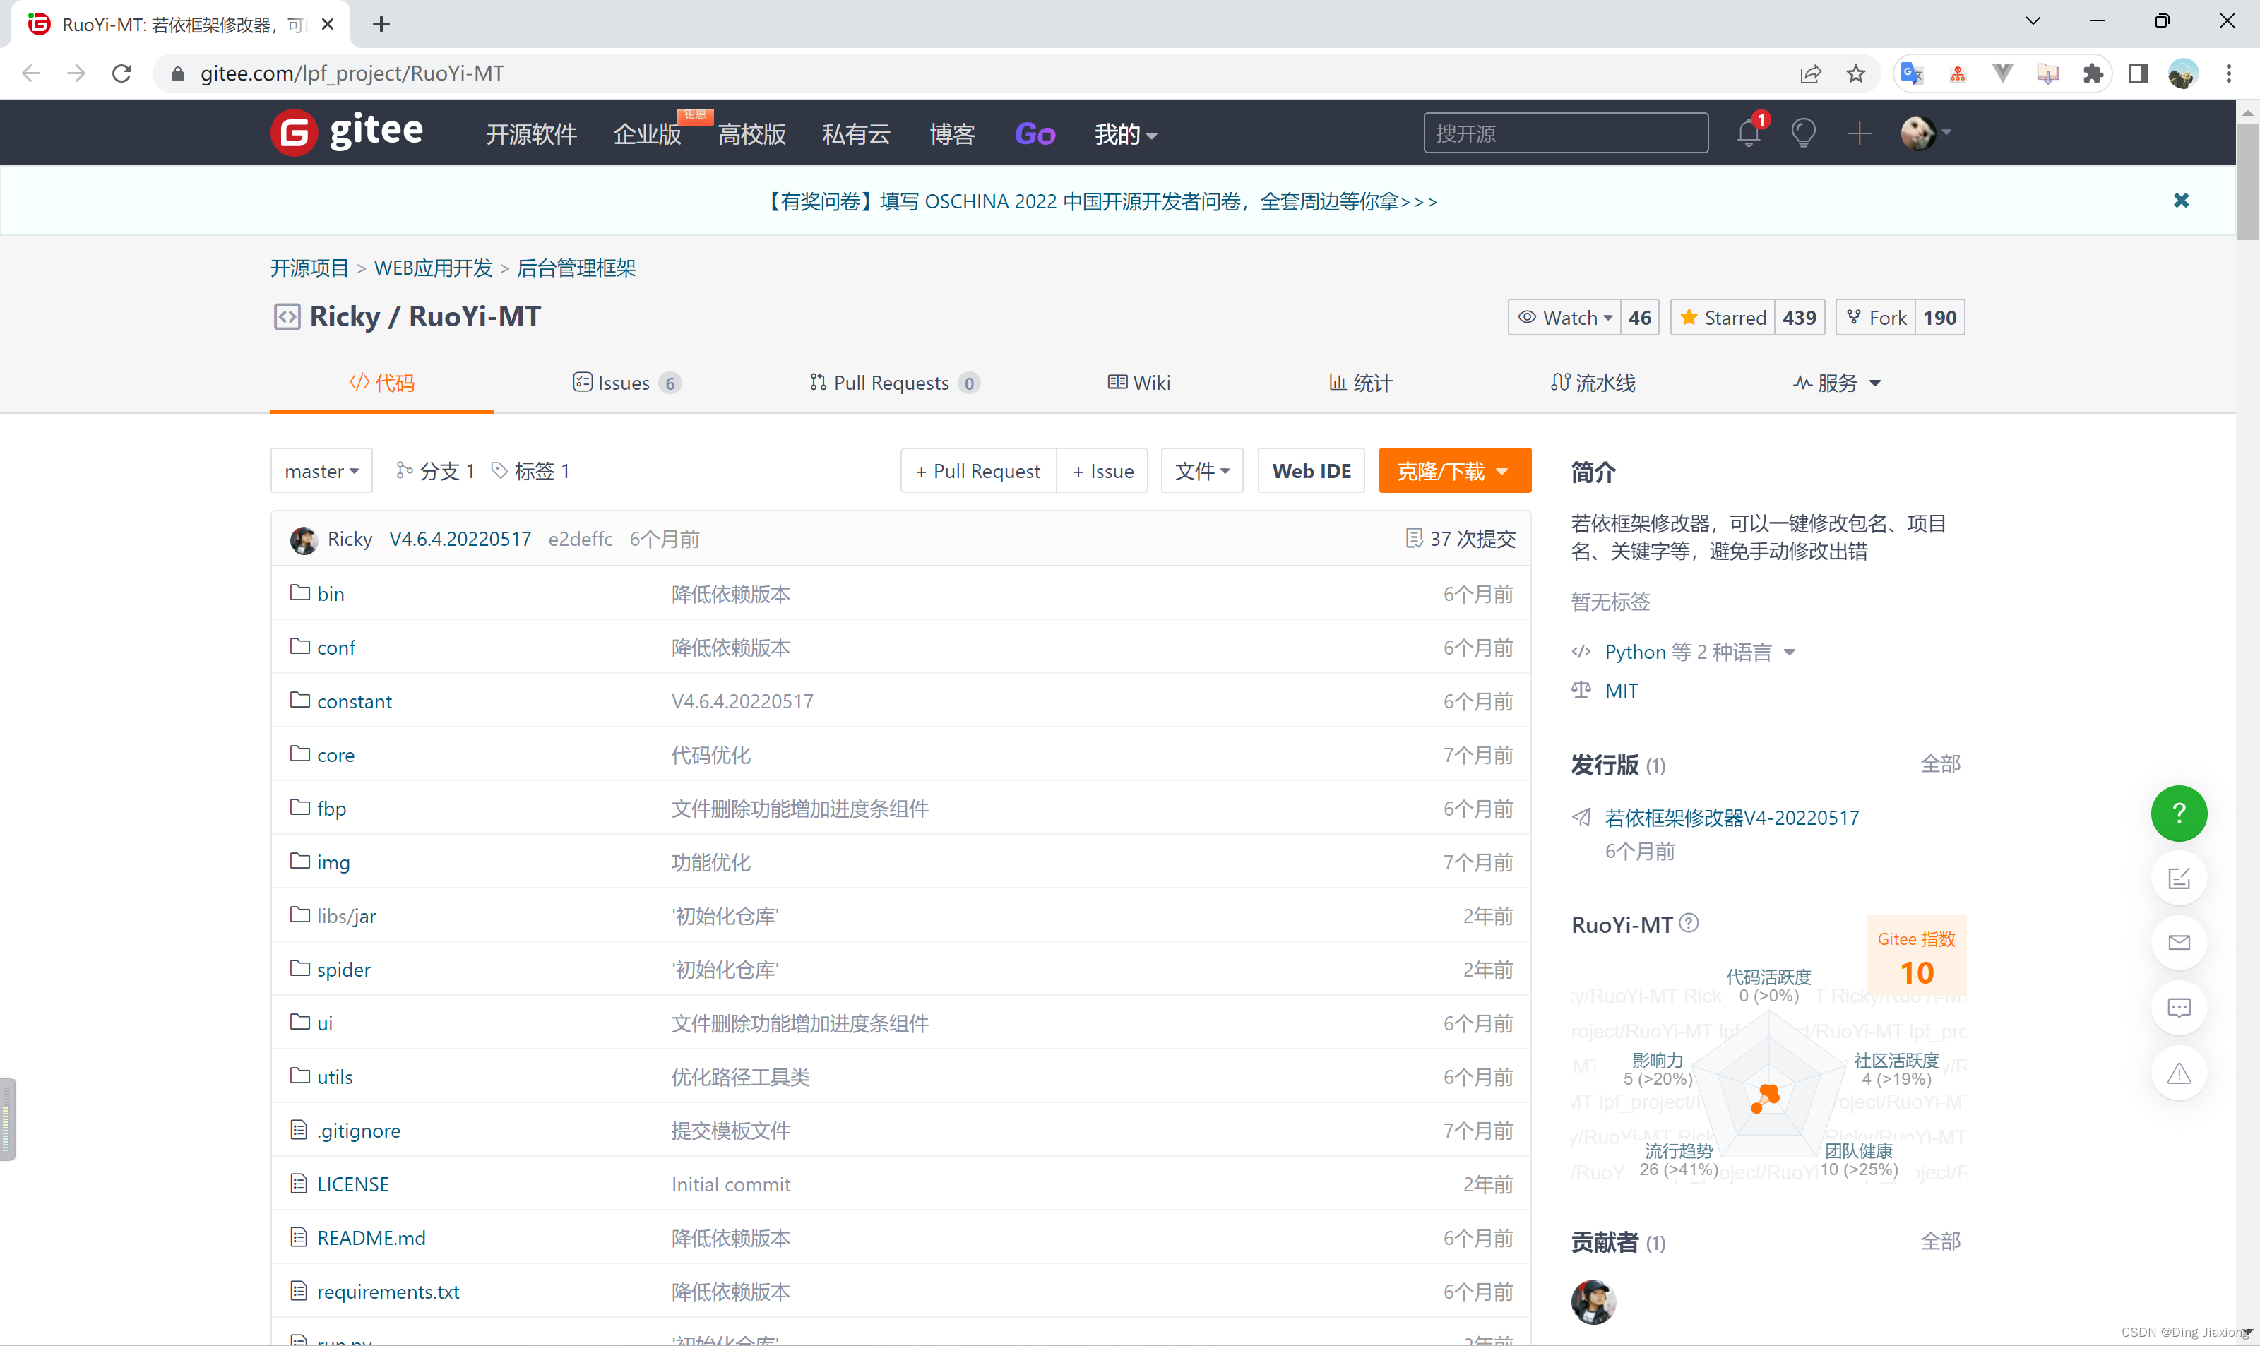The width and height of the screenshot is (2260, 1346).
Task: Switch to the Pull Requests tab
Action: (x=894, y=383)
